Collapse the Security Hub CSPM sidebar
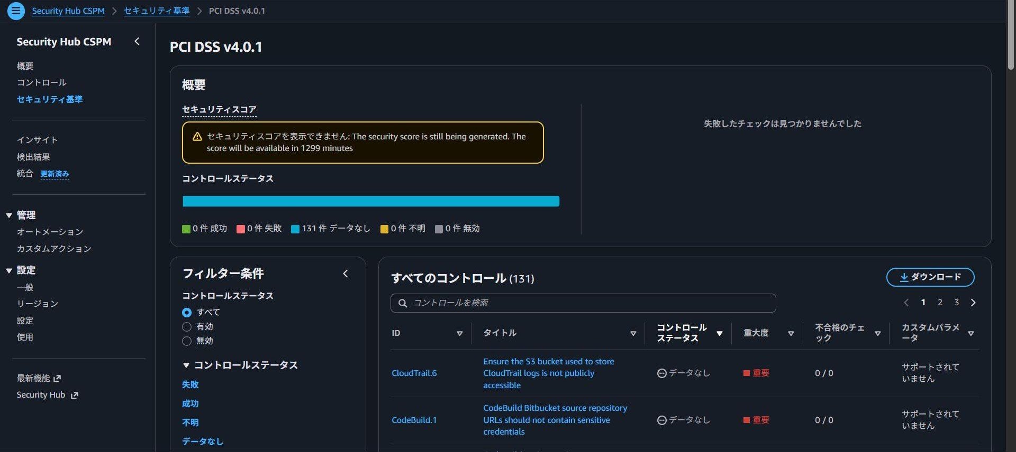This screenshot has width=1016, height=452. [x=137, y=41]
